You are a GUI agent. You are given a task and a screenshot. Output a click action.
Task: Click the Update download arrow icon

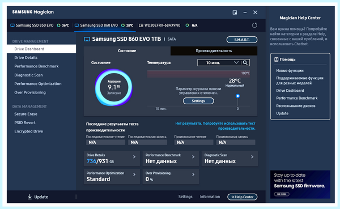[x=29, y=197]
